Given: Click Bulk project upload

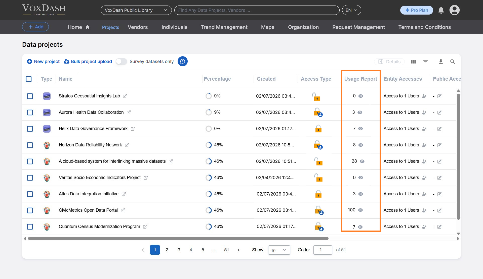Looking at the screenshot, I should [88, 61].
